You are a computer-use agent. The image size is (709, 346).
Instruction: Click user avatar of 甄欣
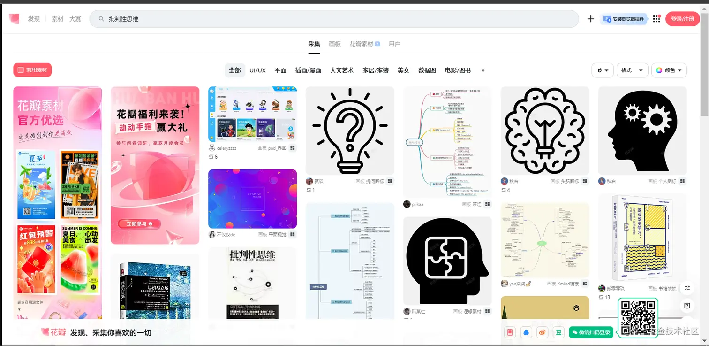(309, 181)
